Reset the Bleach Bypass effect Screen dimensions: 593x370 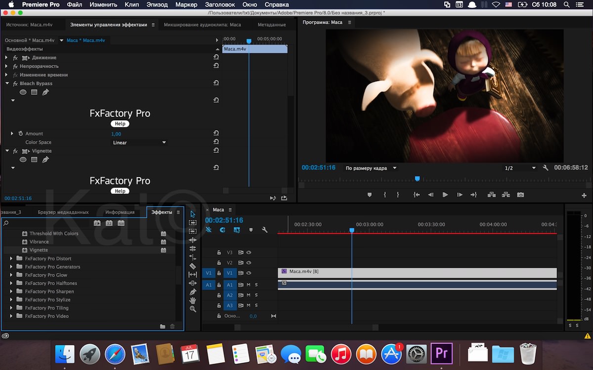pyautogui.click(x=216, y=83)
